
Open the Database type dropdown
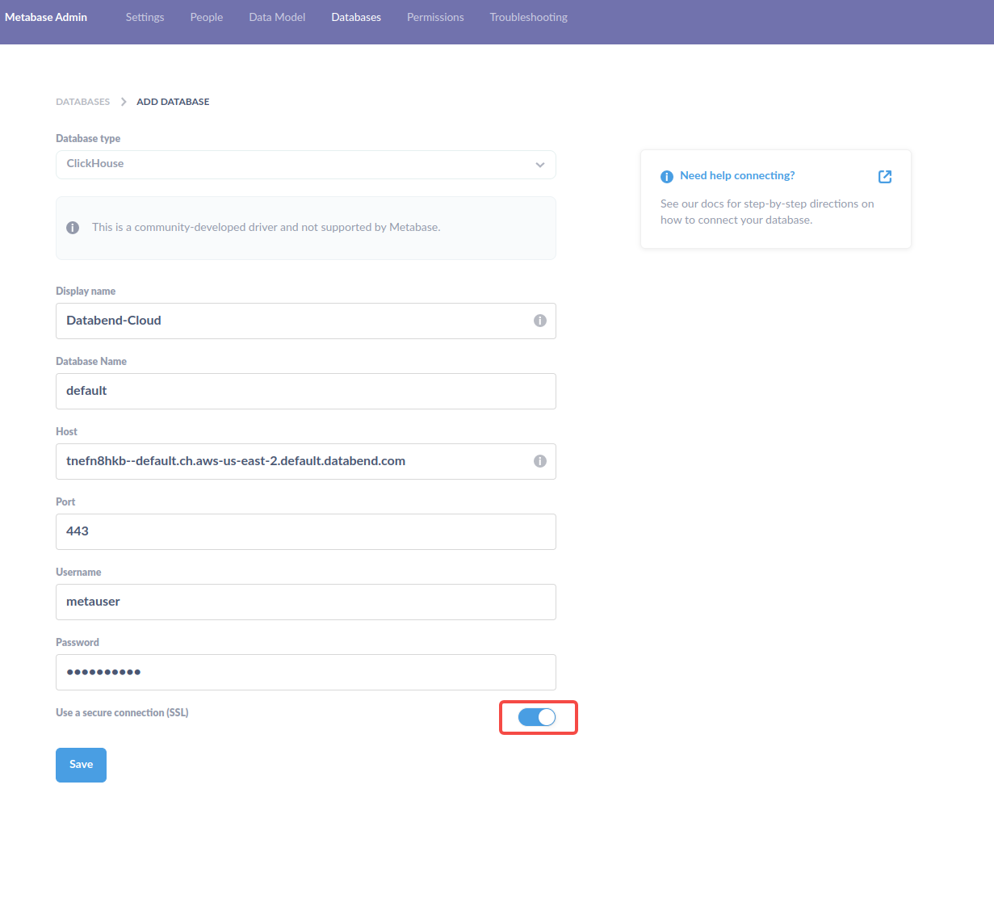pyautogui.click(x=305, y=165)
